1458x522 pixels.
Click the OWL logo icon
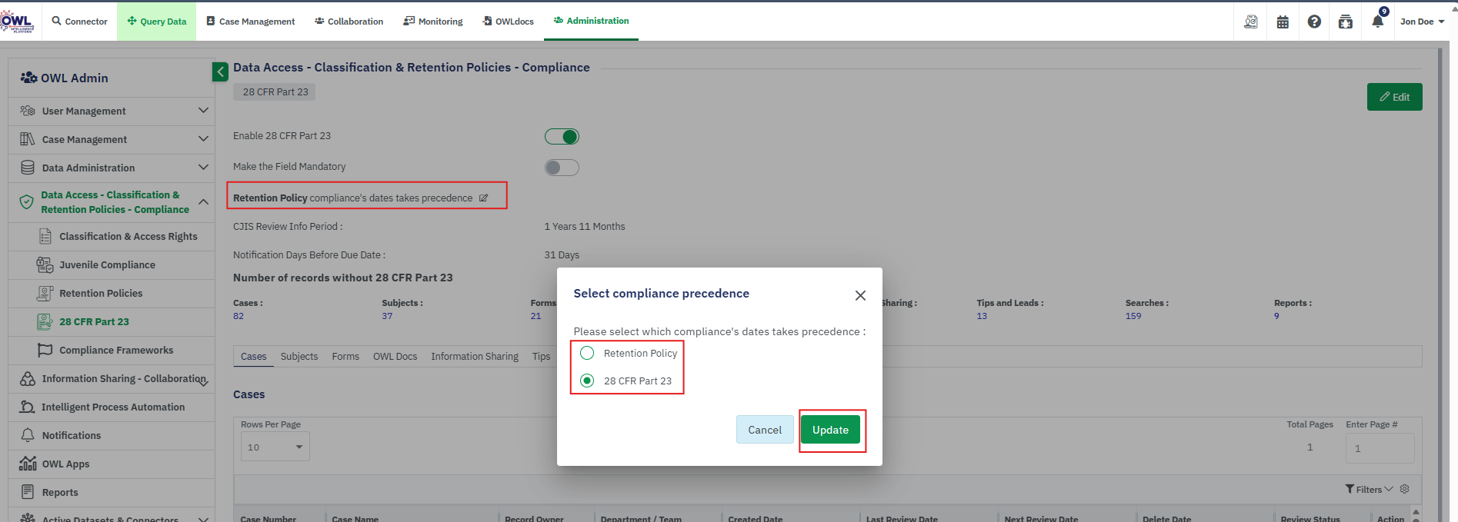click(x=17, y=22)
